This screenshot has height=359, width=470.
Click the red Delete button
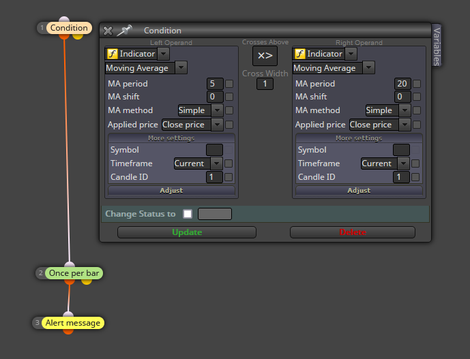[x=353, y=232]
